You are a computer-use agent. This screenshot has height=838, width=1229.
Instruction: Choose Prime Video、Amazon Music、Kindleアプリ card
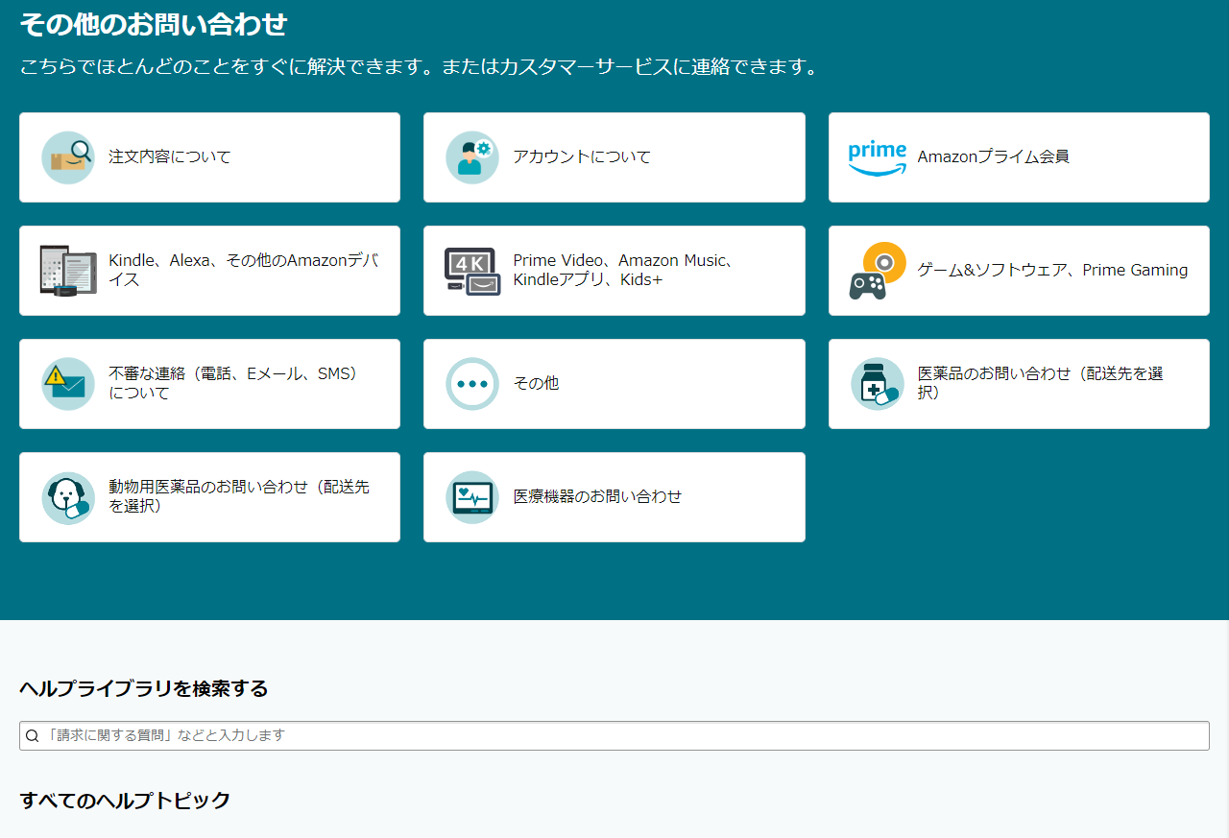click(x=614, y=271)
